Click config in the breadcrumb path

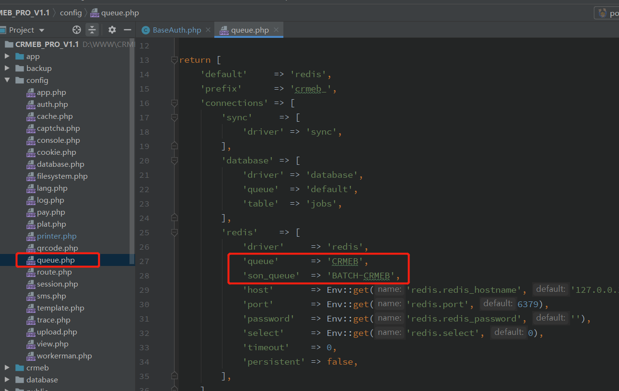(x=71, y=13)
